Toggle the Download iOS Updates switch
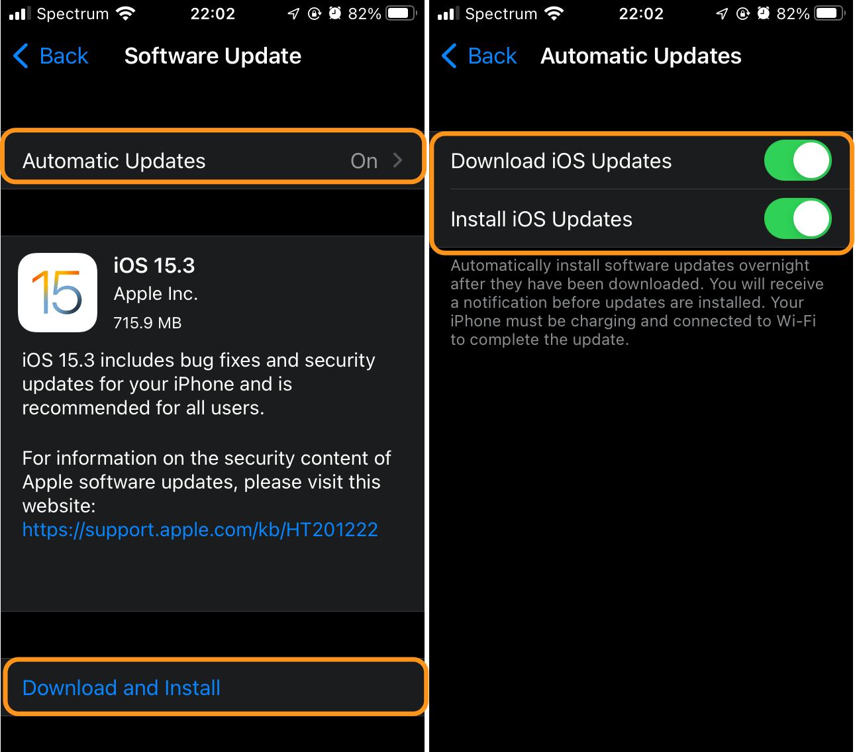 tap(797, 160)
